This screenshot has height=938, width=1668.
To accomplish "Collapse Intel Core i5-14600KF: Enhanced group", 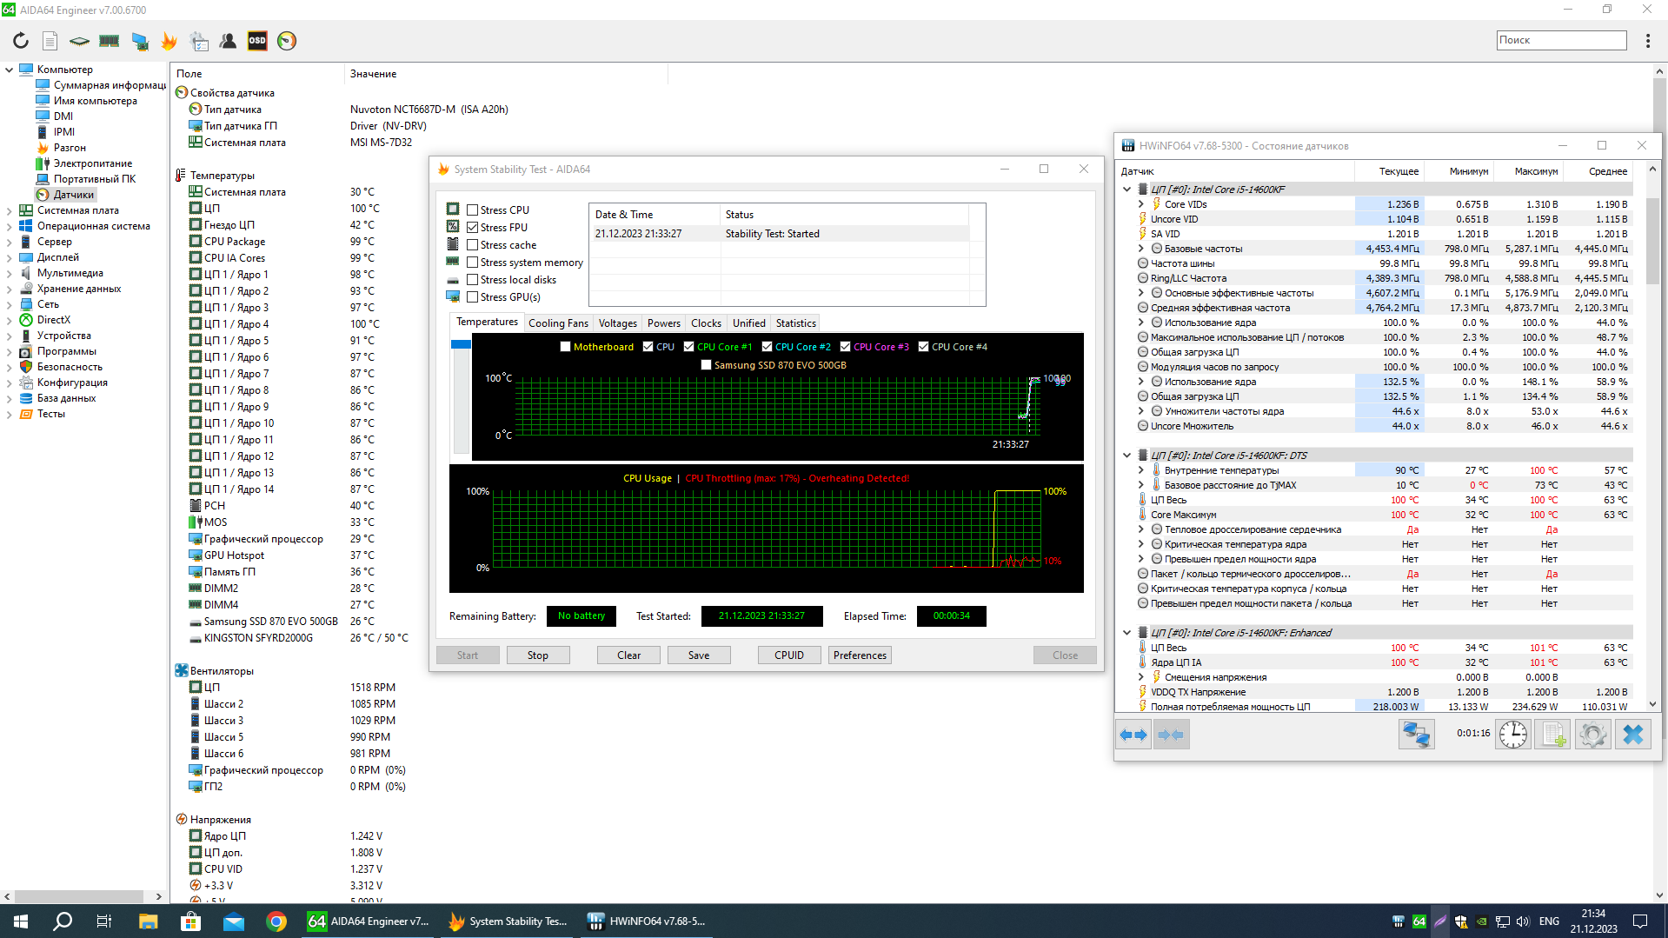I will 1127,633.
